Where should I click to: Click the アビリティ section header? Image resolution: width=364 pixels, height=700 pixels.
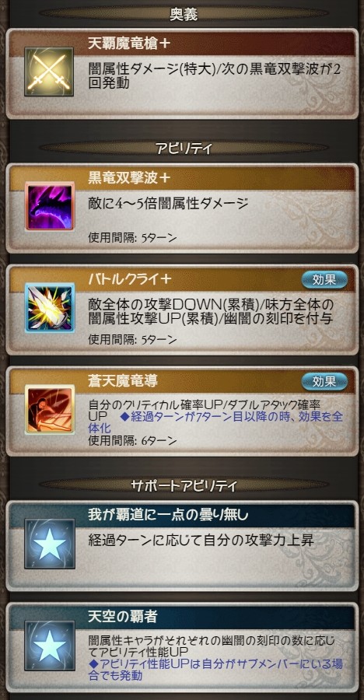[x=184, y=149]
